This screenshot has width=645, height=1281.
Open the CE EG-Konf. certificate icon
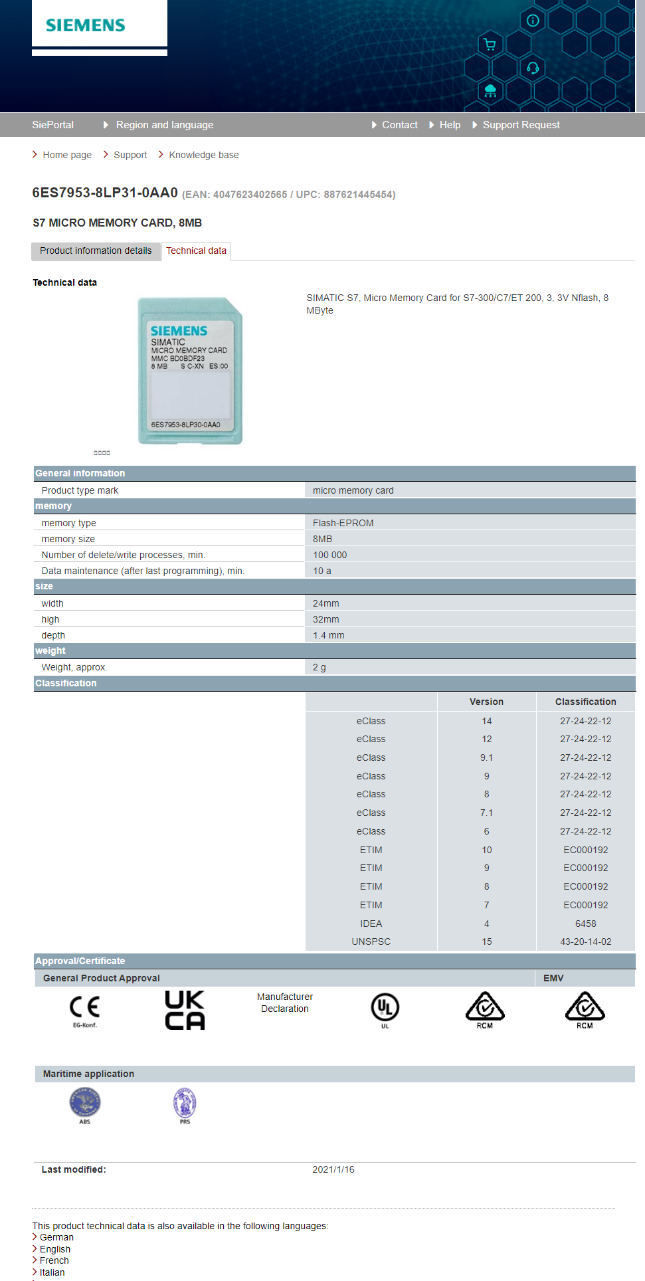coord(85,1010)
